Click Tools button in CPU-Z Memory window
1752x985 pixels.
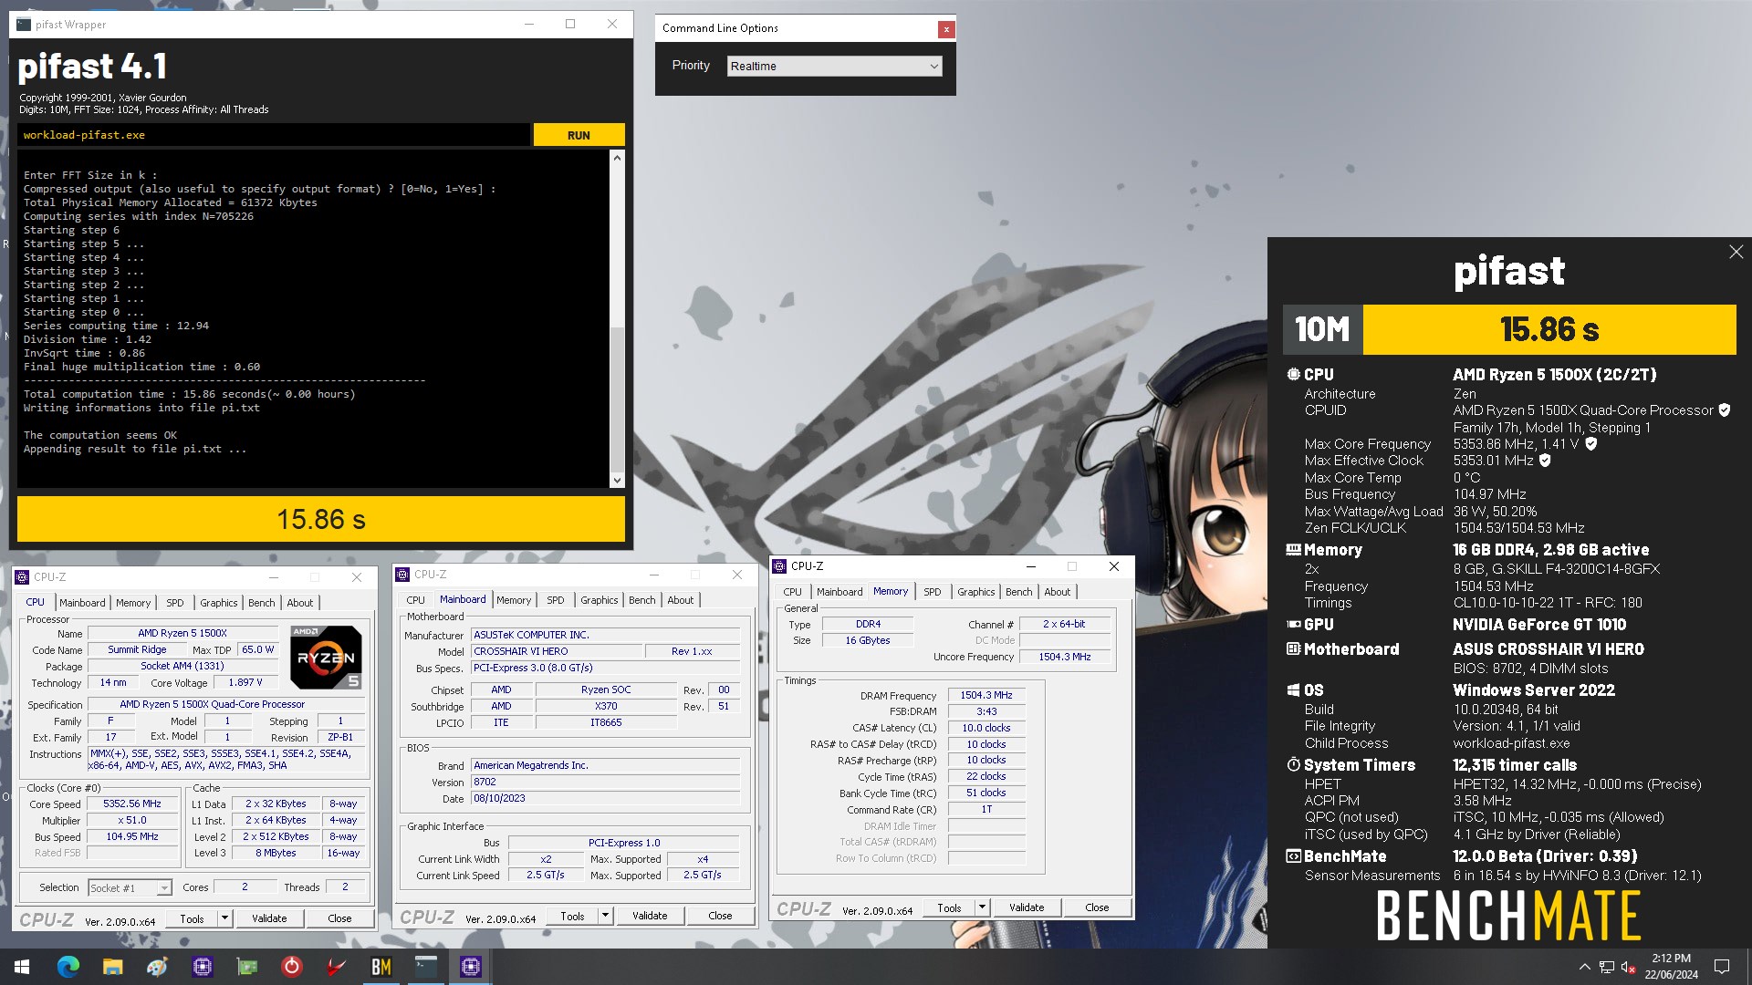[x=949, y=907]
